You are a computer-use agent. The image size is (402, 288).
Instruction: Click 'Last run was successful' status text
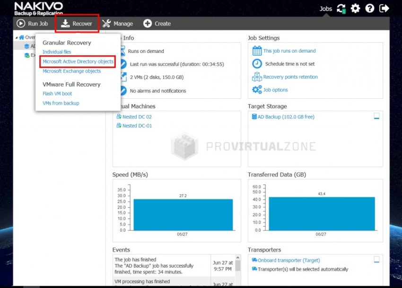click(177, 64)
